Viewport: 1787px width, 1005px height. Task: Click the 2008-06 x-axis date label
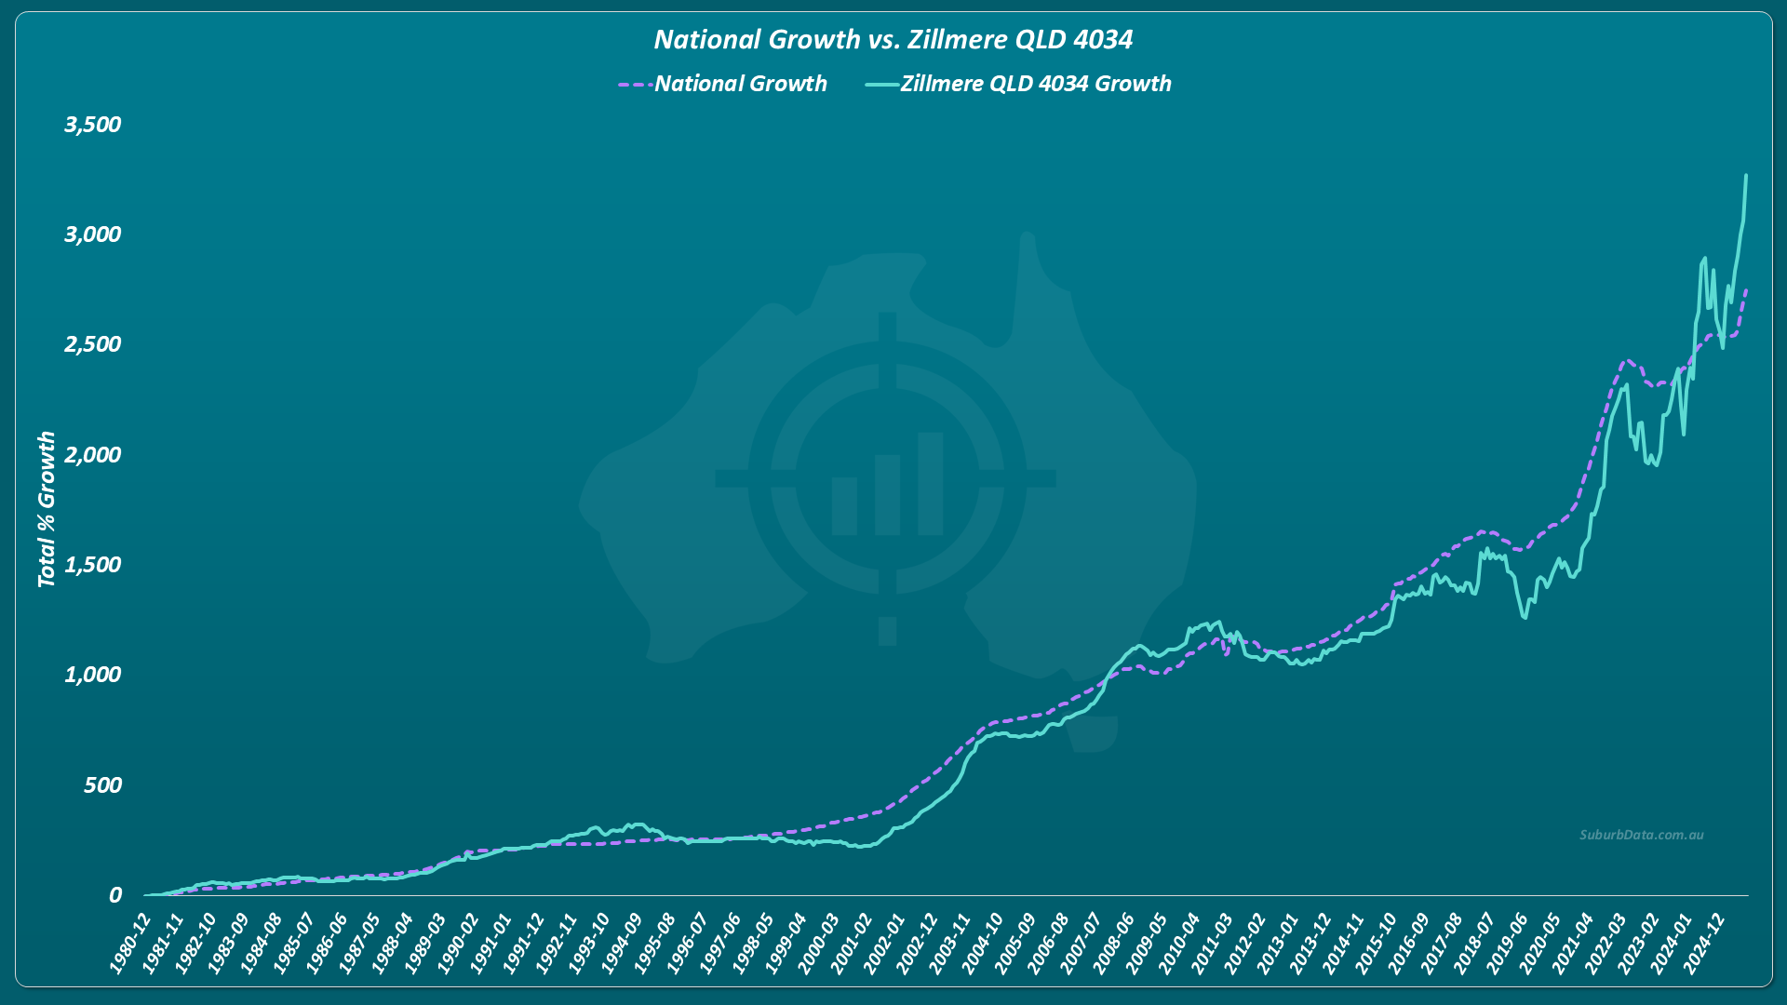coord(1112,943)
